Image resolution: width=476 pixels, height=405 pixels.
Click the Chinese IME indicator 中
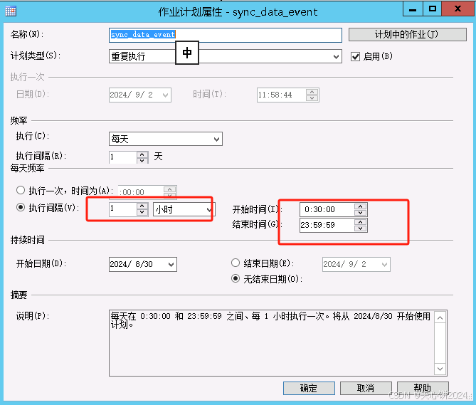pyautogui.click(x=187, y=53)
